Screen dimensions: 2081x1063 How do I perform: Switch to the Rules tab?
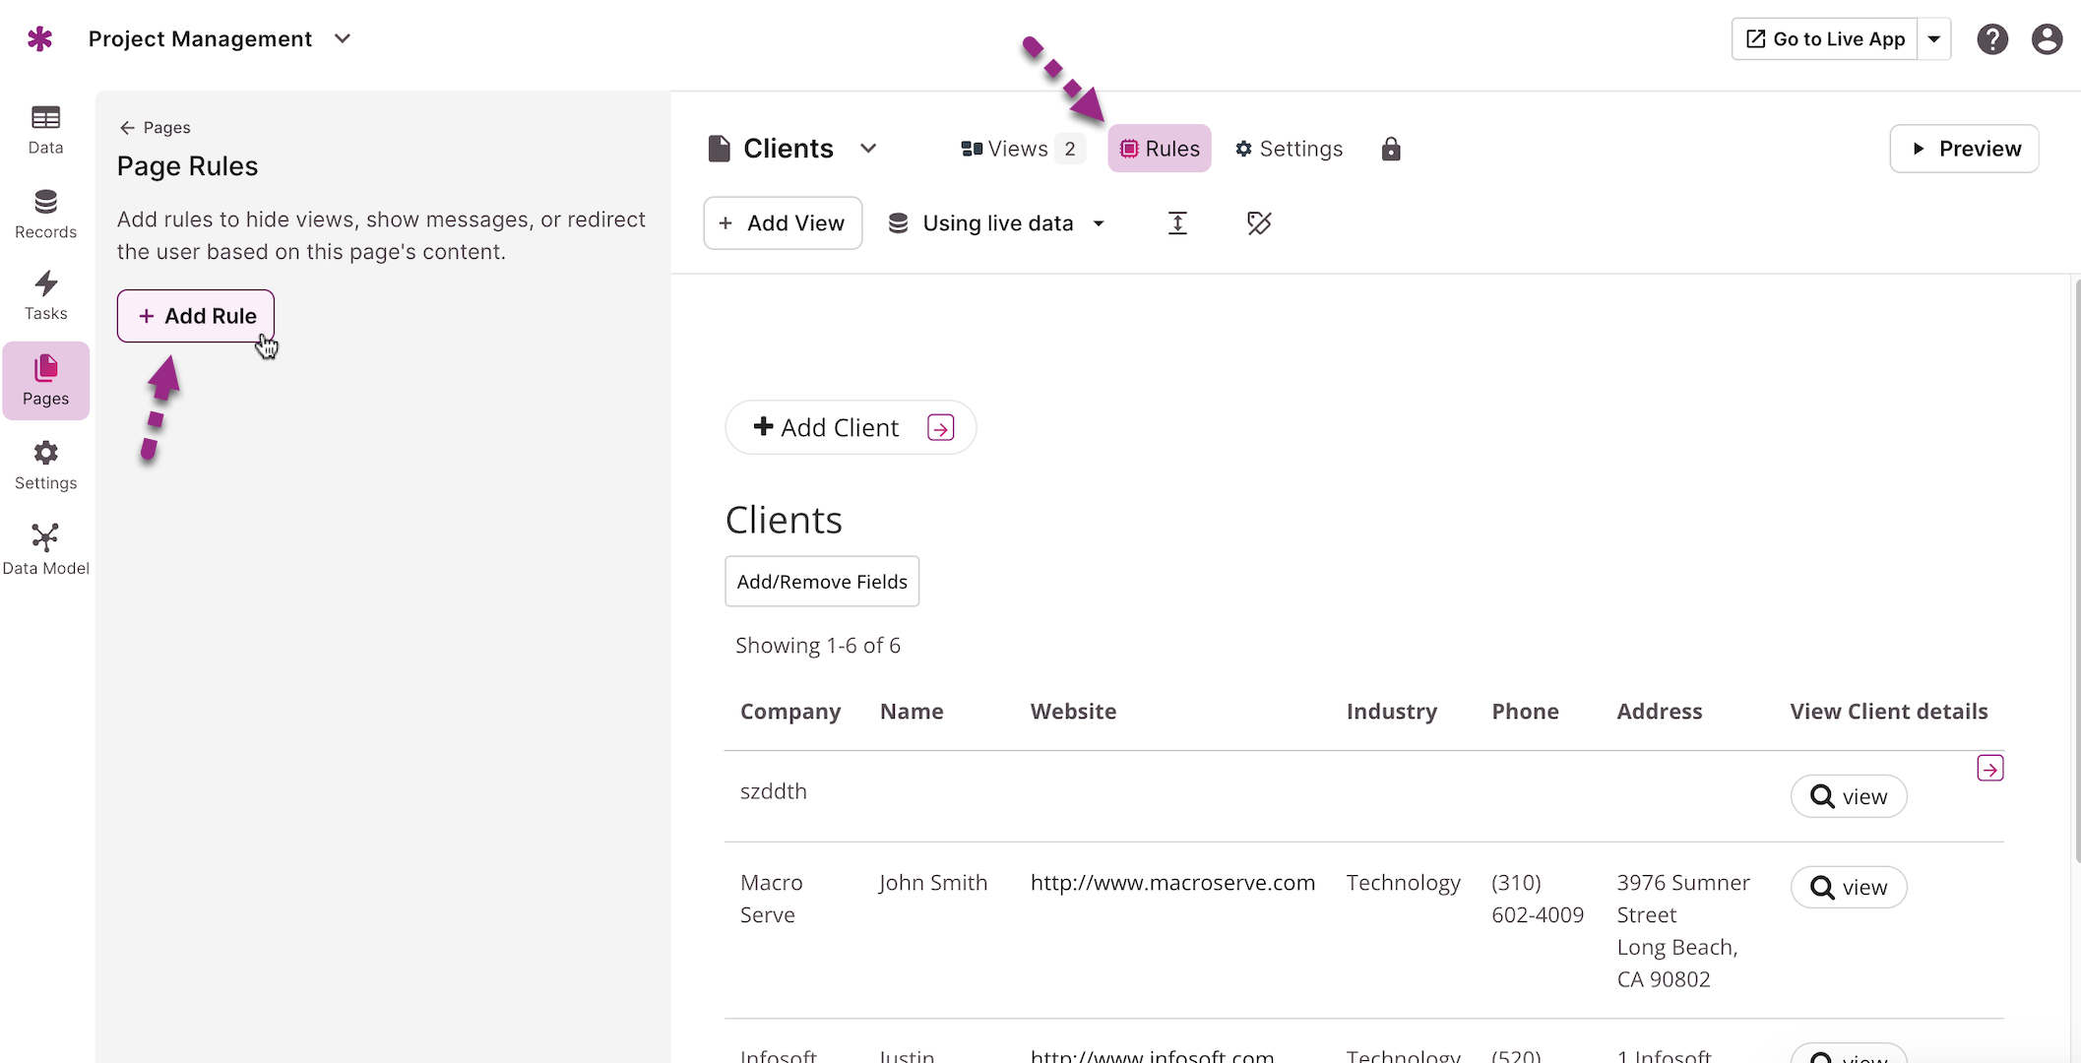[1160, 149]
